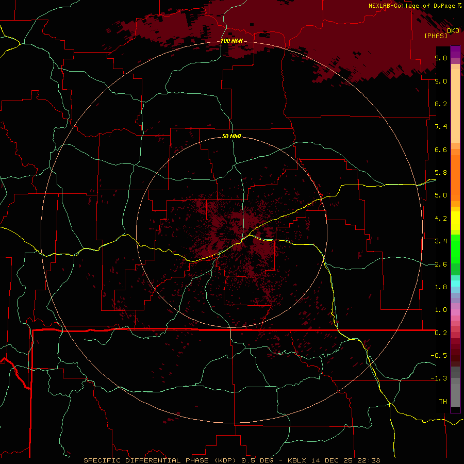Click the -1.3 legend value
Image resolution: width=464 pixels, height=464 pixels.
(x=439, y=378)
